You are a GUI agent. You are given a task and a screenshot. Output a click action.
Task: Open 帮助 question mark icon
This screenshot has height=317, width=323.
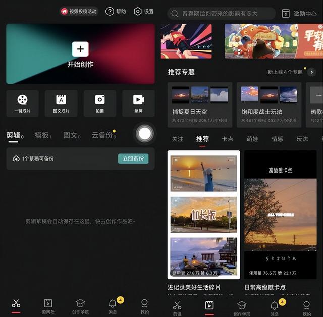tap(110, 11)
